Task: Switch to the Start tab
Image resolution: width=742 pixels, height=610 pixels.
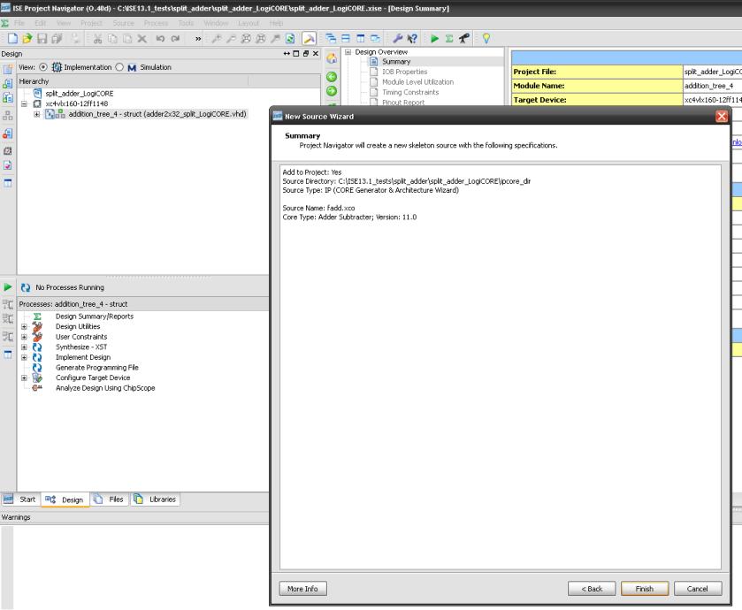Action: pos(19,499)
